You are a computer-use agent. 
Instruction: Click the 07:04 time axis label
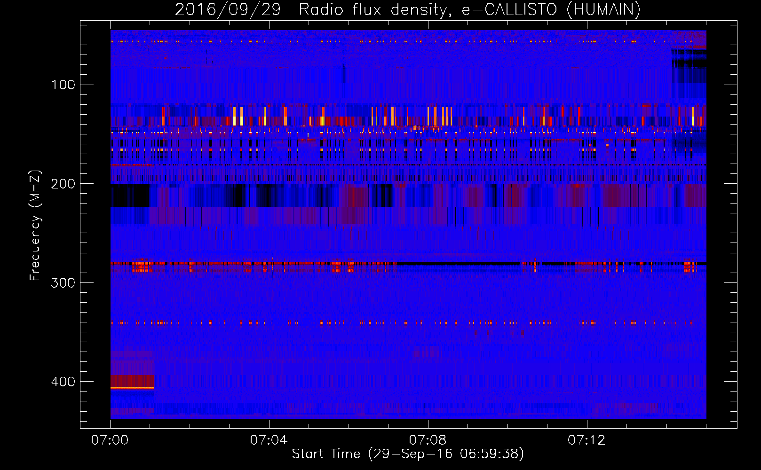(269, 440)
